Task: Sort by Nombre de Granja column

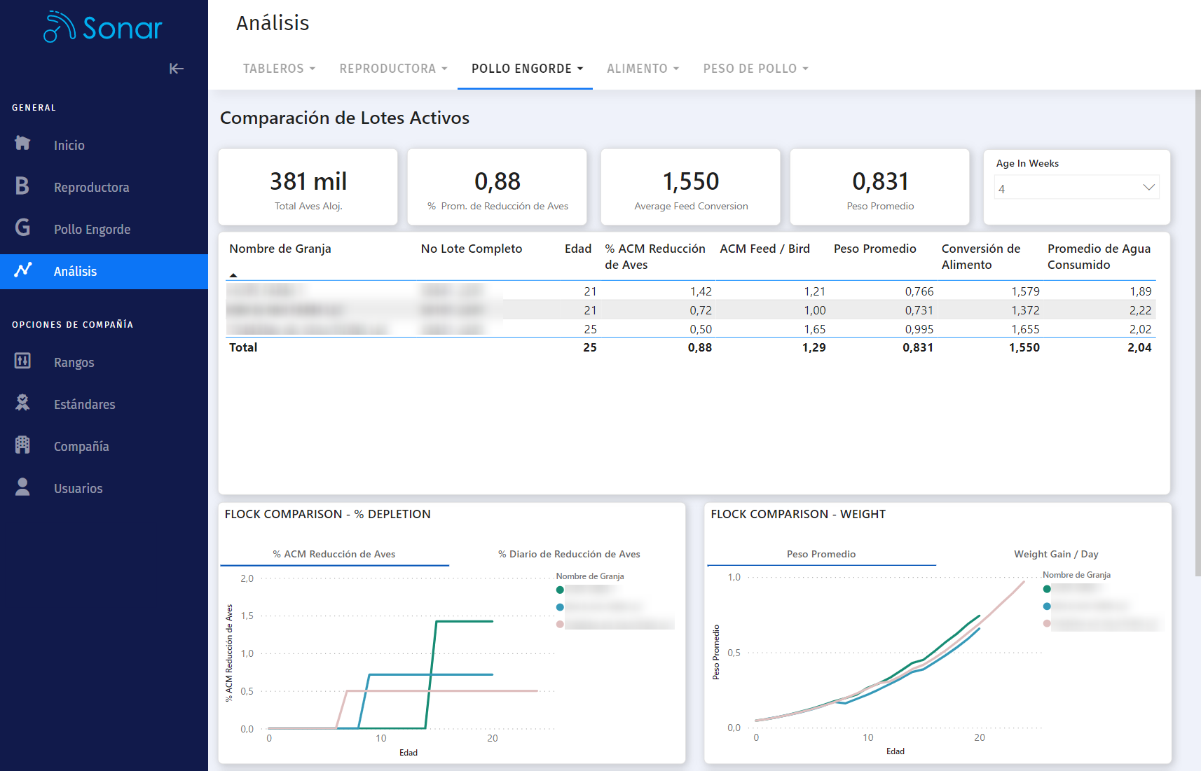Action: coord(280,249)
